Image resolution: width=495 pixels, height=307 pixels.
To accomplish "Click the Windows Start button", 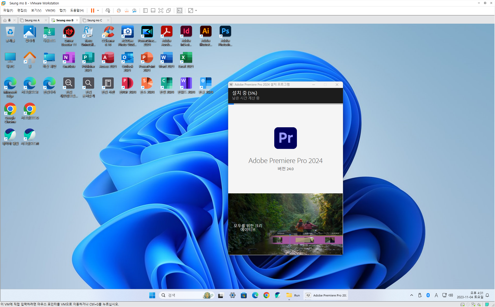I will (152, 295).
